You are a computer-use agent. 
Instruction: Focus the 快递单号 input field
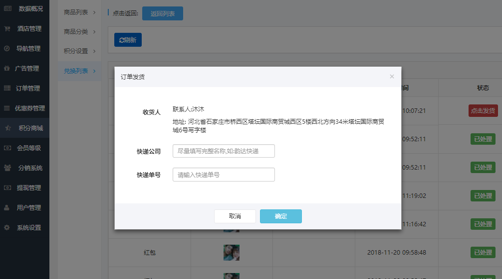pyautogui.click(x=224, y=175)
